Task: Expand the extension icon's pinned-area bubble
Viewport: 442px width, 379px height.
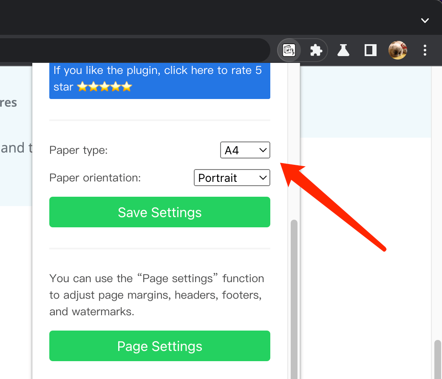Action: [289, 50]
